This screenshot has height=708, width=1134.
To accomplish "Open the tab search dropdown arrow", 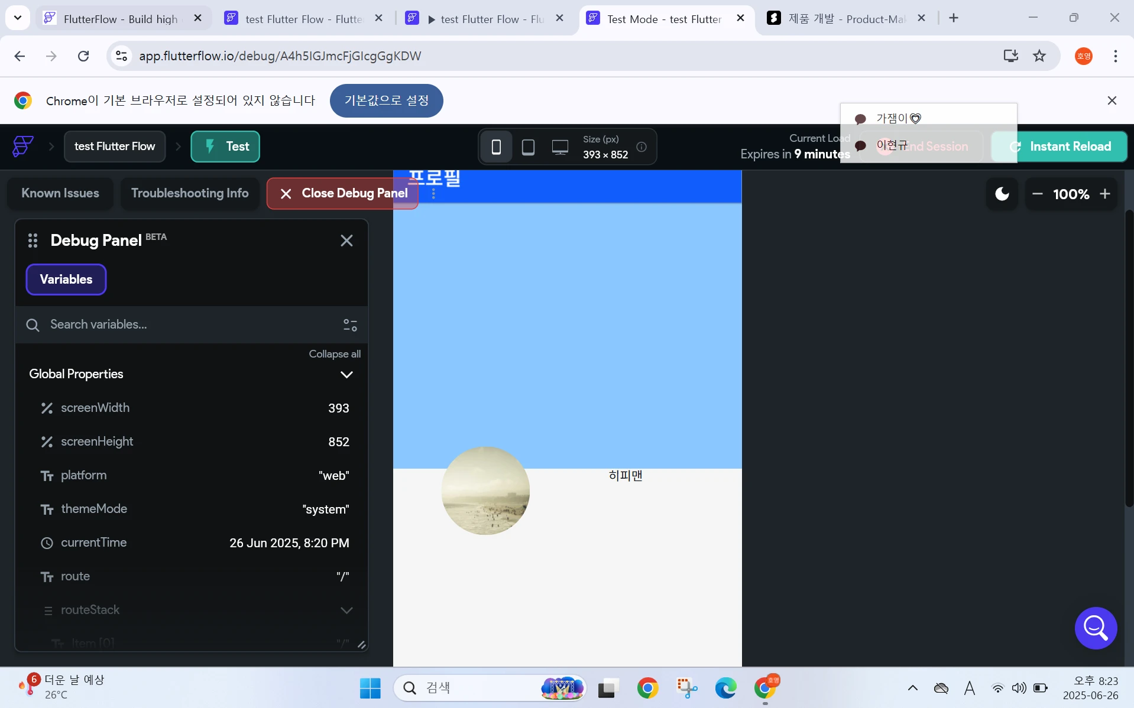I will 18,18.
